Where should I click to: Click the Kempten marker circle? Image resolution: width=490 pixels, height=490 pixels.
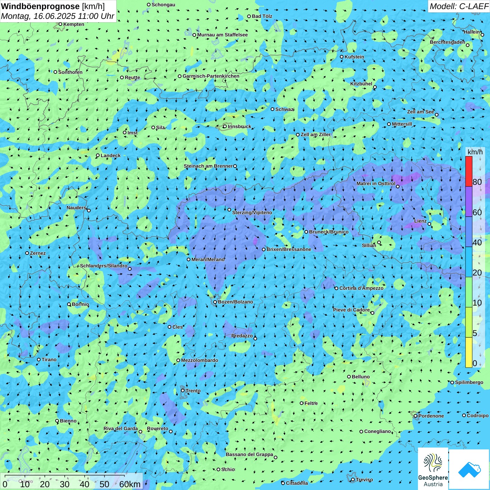[x=60, y=24]
